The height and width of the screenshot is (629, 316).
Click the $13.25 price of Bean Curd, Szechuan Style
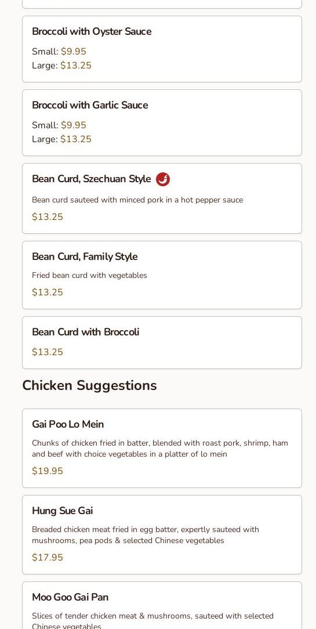click(48, 217)
